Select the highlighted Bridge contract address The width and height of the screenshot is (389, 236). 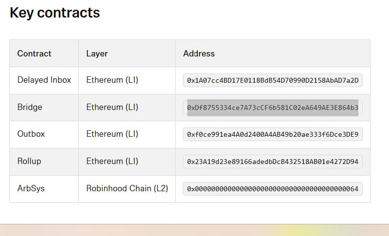coord(273,108)
